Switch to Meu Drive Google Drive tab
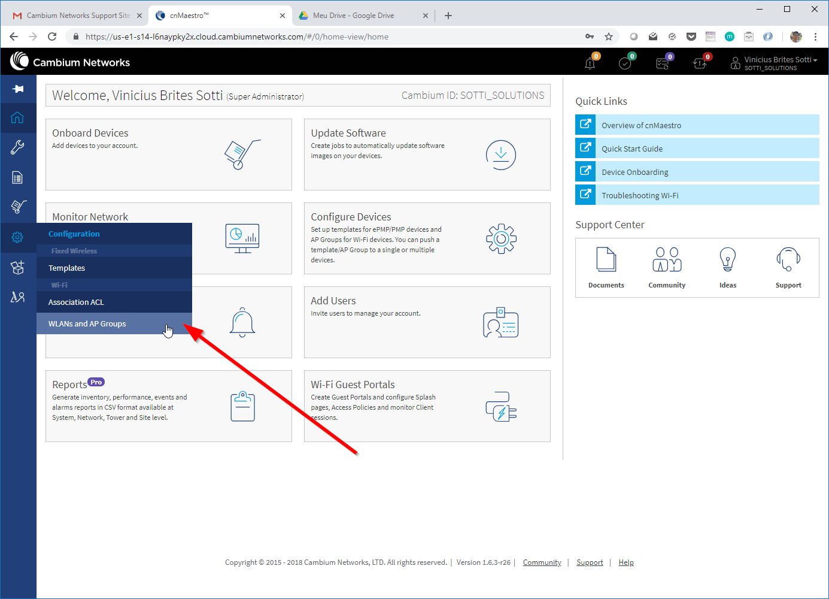 tap(363, 16)
